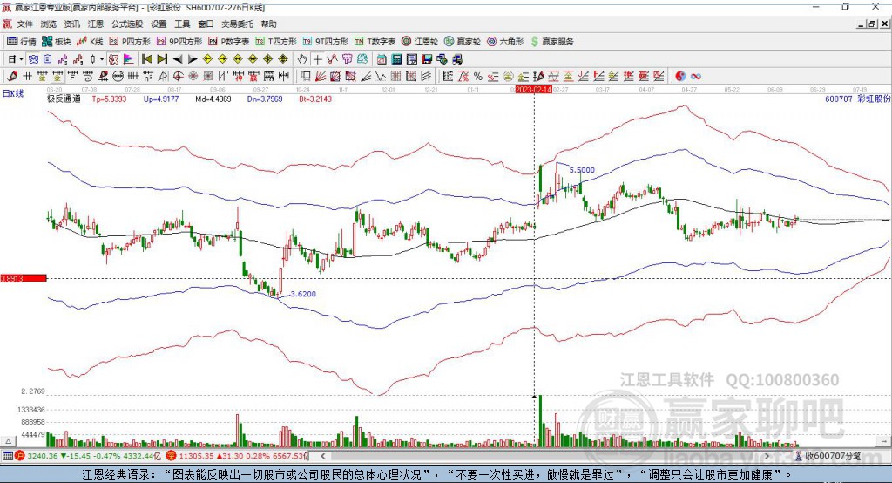Click the red 3.8913 price tag

coord(24,278)
